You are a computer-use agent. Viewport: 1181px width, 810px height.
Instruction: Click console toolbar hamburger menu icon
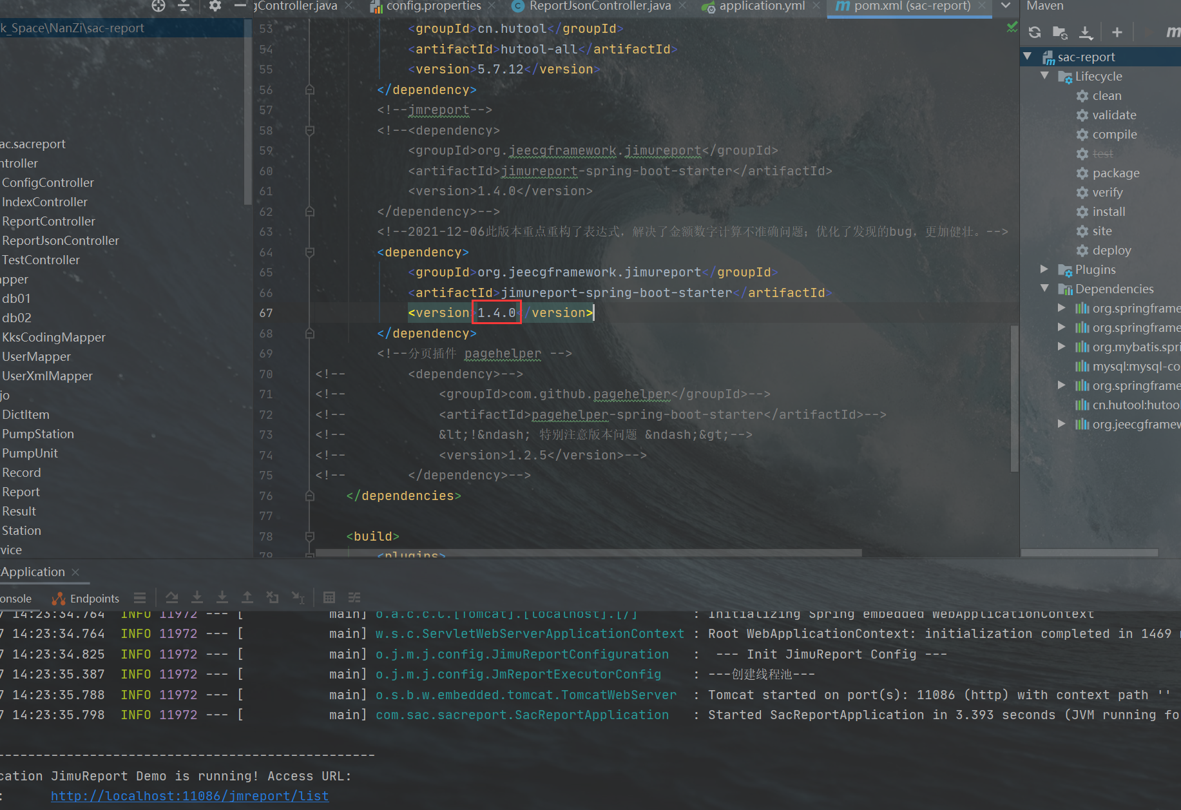140,597
